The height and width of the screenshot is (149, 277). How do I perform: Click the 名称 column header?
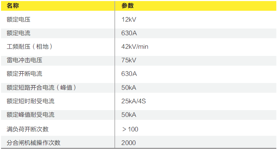[x=14, y=6]
